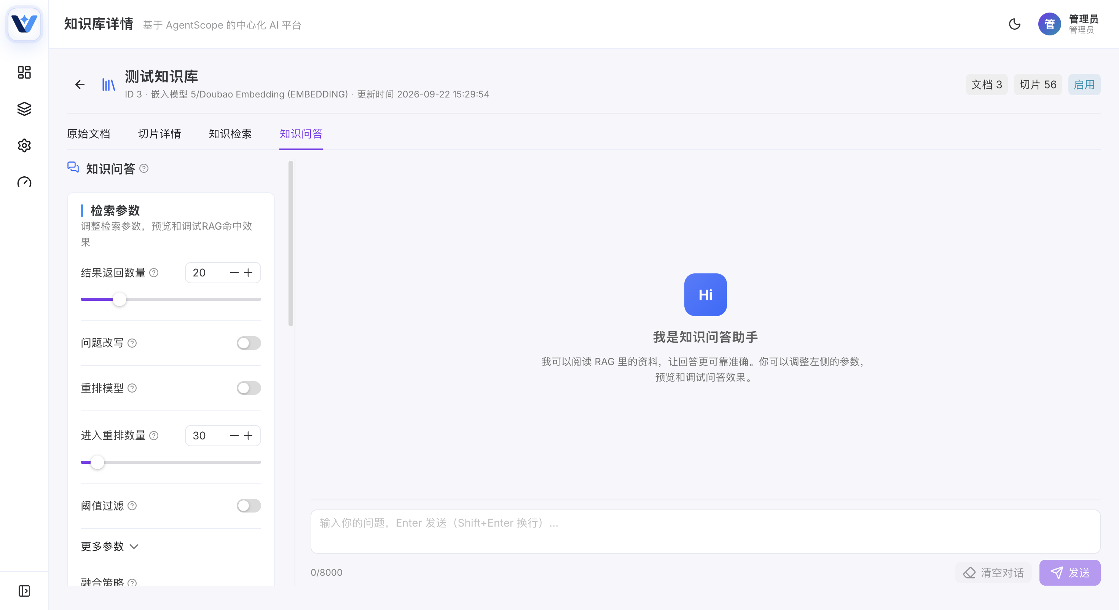Enable the 问题改写 switch
The height and width of the screenshot is (610, 1119).
pyautogui.click(x=249, y=343)
